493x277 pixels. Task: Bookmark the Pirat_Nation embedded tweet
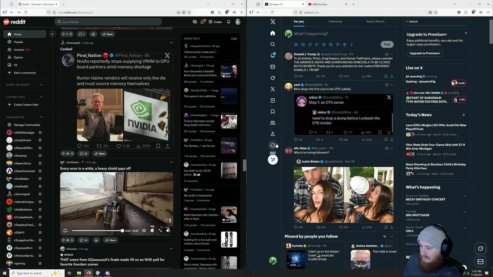pyautogui.click(x=158, y=146)
